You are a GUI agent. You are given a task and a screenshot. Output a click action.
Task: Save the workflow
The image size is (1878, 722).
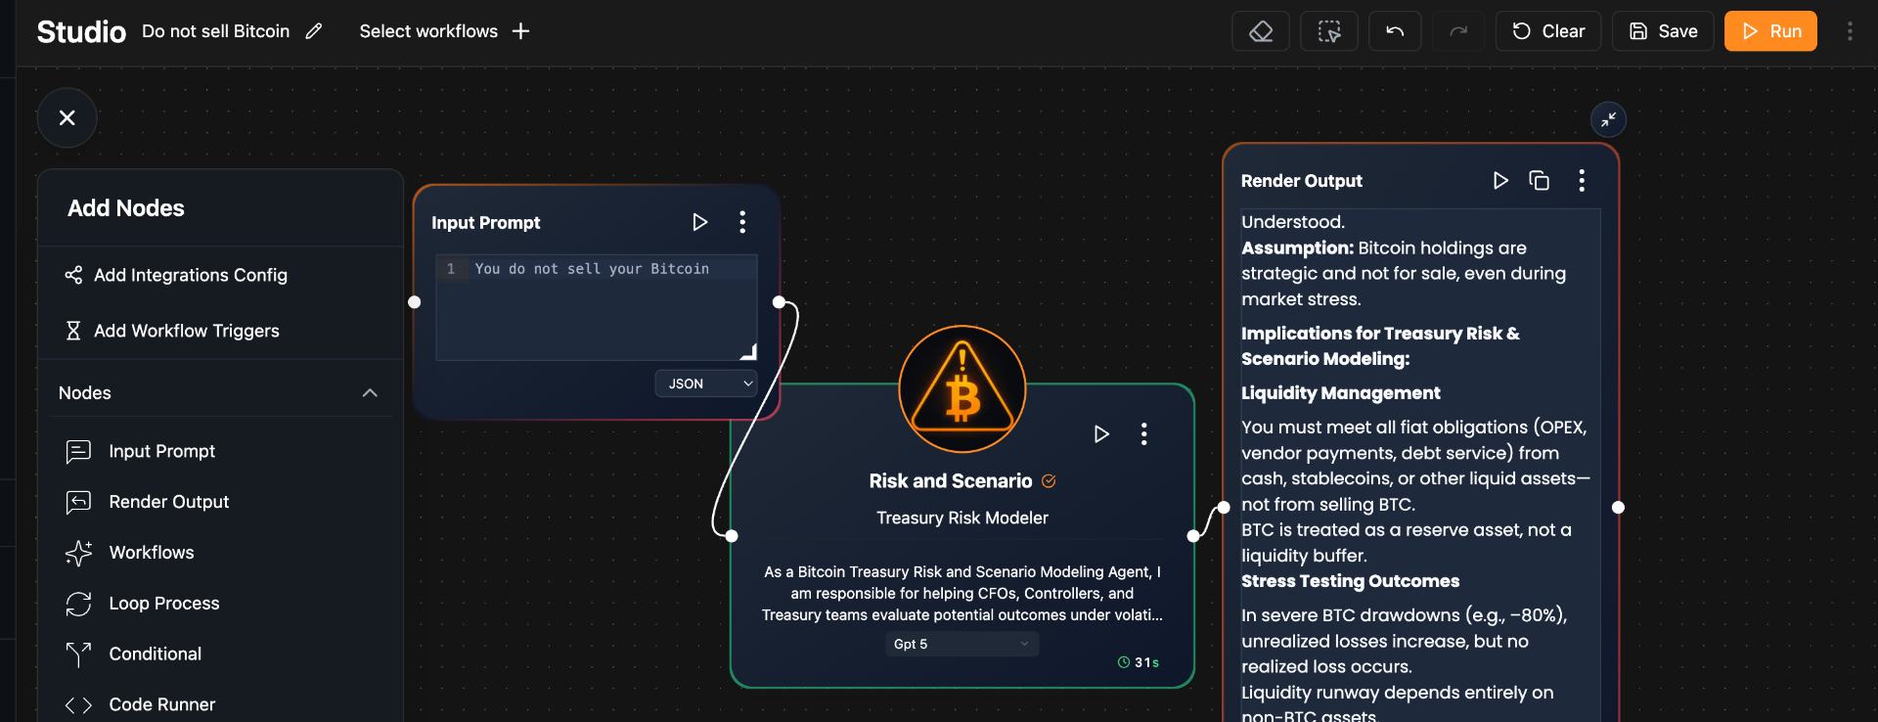point(1663,31)
